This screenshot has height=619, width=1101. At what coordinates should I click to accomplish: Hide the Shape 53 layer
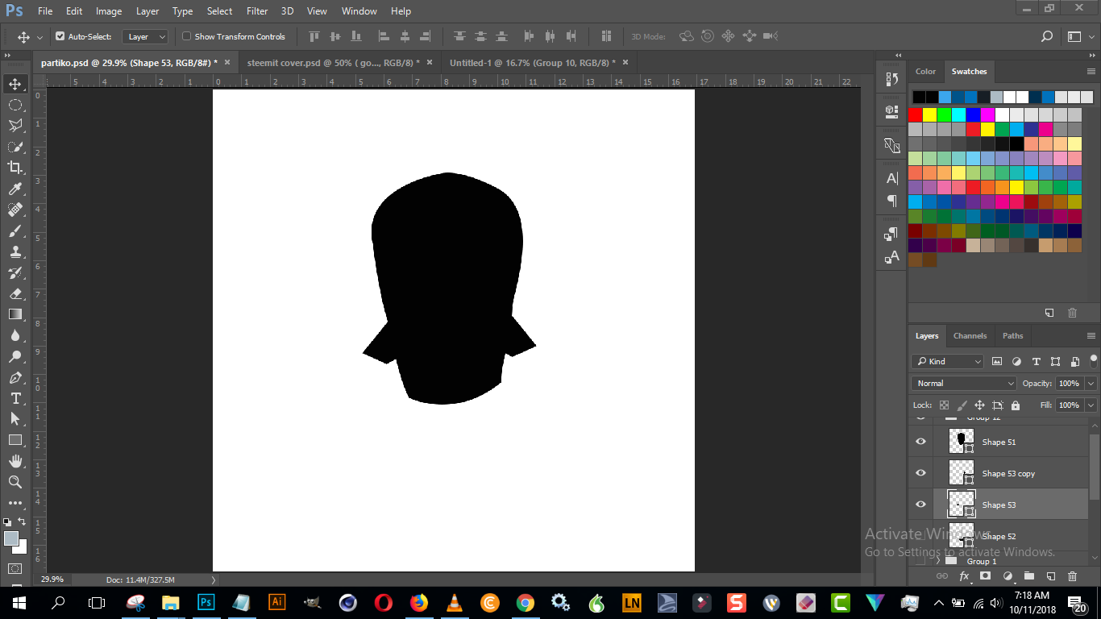(920, 505)
